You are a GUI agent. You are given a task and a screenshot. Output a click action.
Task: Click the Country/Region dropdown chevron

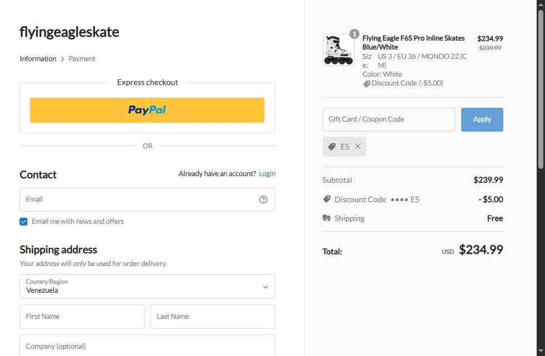[x=266, y=287]
